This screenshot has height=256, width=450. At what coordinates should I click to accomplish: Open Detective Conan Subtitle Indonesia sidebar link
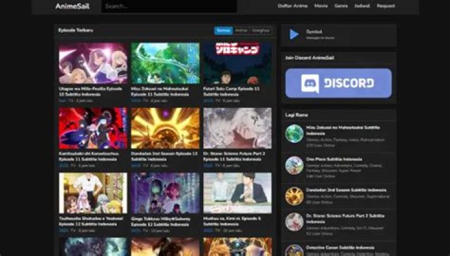(x=340, y=247)
